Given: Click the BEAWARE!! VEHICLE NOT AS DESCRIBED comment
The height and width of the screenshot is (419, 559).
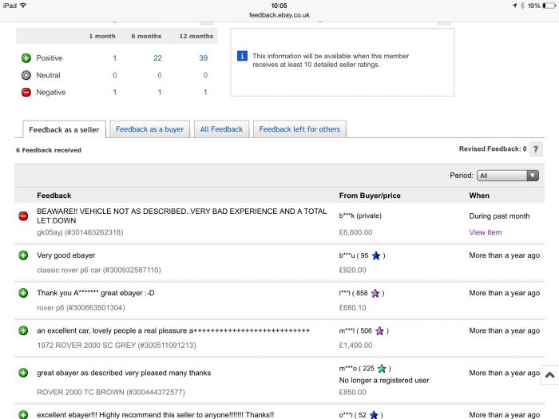Looking at the screenshot, I should click(x=182, y=216).
